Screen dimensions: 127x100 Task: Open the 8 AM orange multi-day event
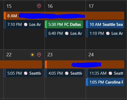pyautogui.click(x=64, y=16)
